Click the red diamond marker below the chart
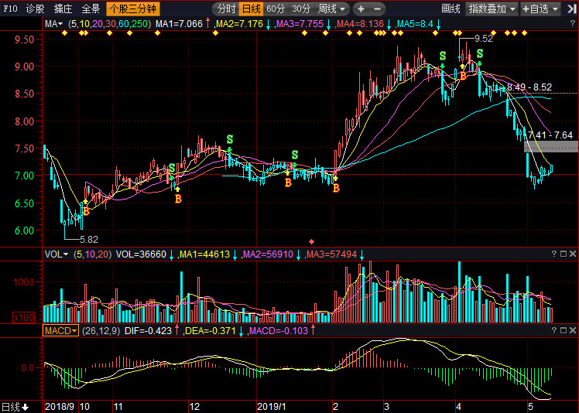579x413 pixels. pos(312,241)
